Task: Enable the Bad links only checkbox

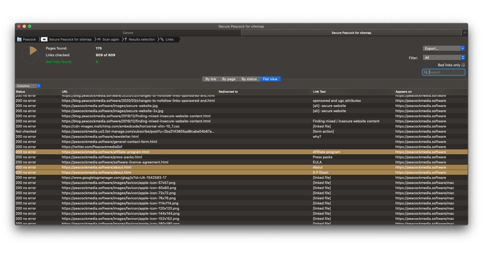Action: pyautogui.click(x=463, y=65)
